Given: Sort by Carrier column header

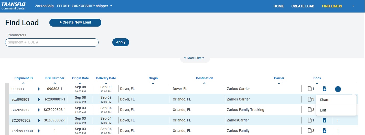Looking at the screenshot, I should tap(279, 78).
